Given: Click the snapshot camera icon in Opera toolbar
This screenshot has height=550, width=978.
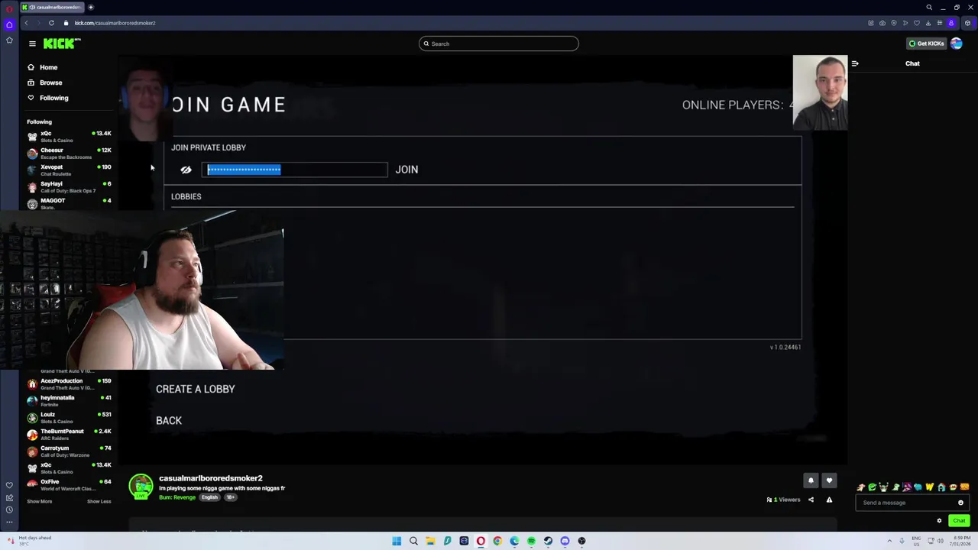Looking at the screenshot, I should pyautogui.click(x=882, y=23).
